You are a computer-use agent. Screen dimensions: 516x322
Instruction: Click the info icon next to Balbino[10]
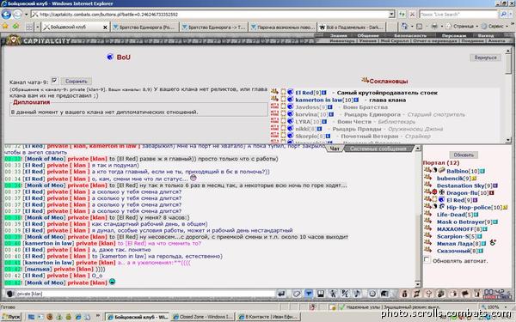coord(482,171)
